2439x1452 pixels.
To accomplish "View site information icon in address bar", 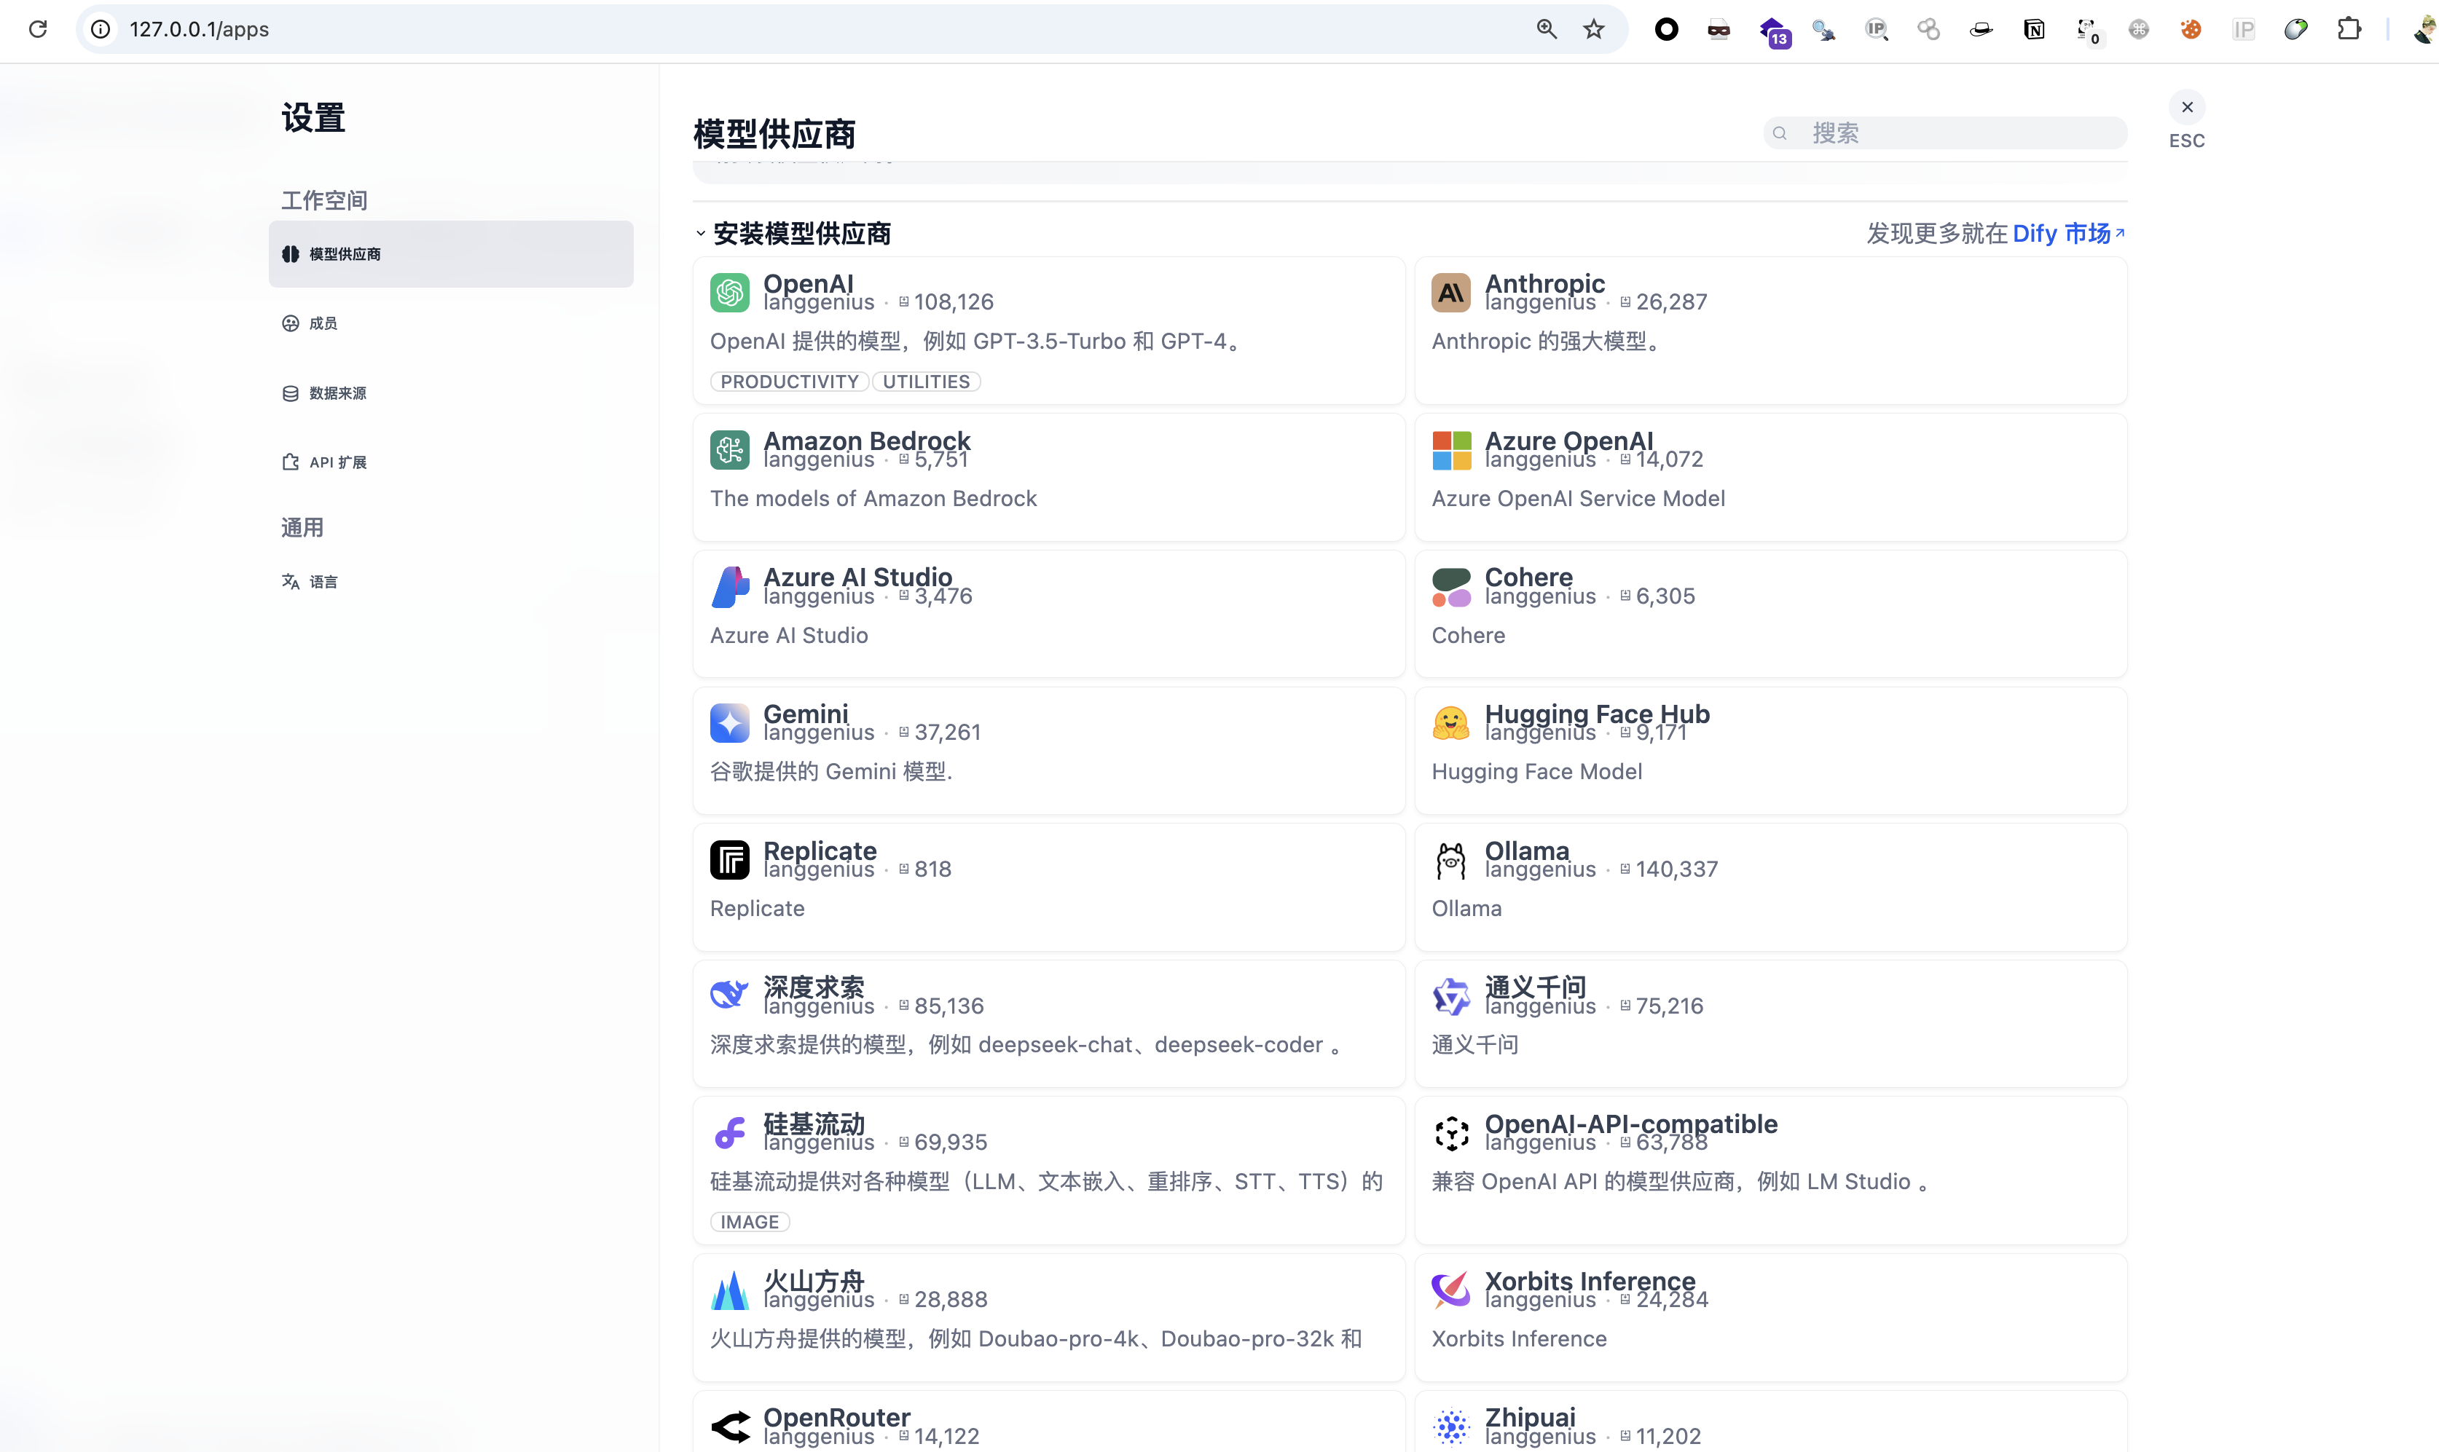I will [x=100, y=29].
